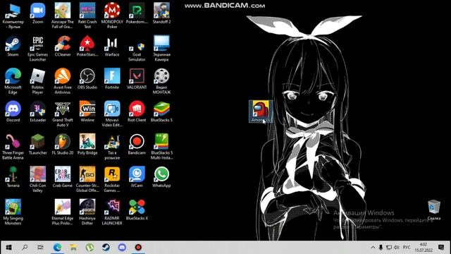Select Grand Theft Auto V icon
The width and height of the screenshot is (451, 254).
pyautogui.click(x=63, y=114)
